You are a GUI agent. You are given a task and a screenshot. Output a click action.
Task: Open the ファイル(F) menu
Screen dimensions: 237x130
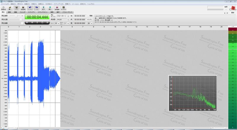pyautogui.click(x=5, y=4)
